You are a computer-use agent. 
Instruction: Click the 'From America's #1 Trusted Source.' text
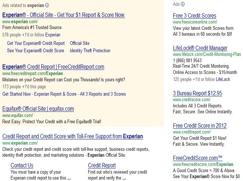click(32, 28)
